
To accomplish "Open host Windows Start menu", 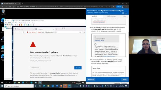I will pyautogui.click(x=2, y=86).
